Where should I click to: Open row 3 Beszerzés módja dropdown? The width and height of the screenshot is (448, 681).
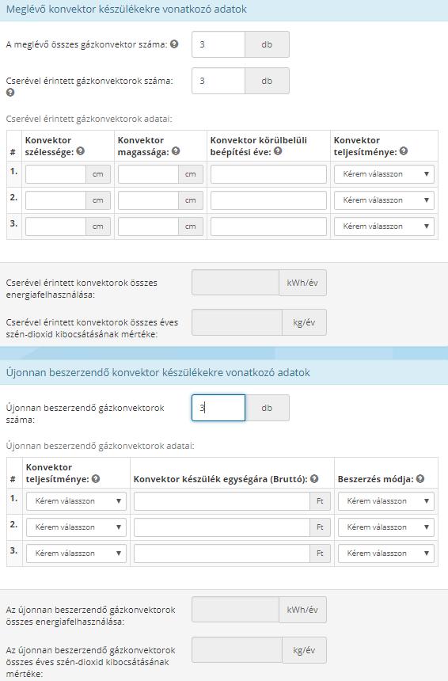coord(386,554)
